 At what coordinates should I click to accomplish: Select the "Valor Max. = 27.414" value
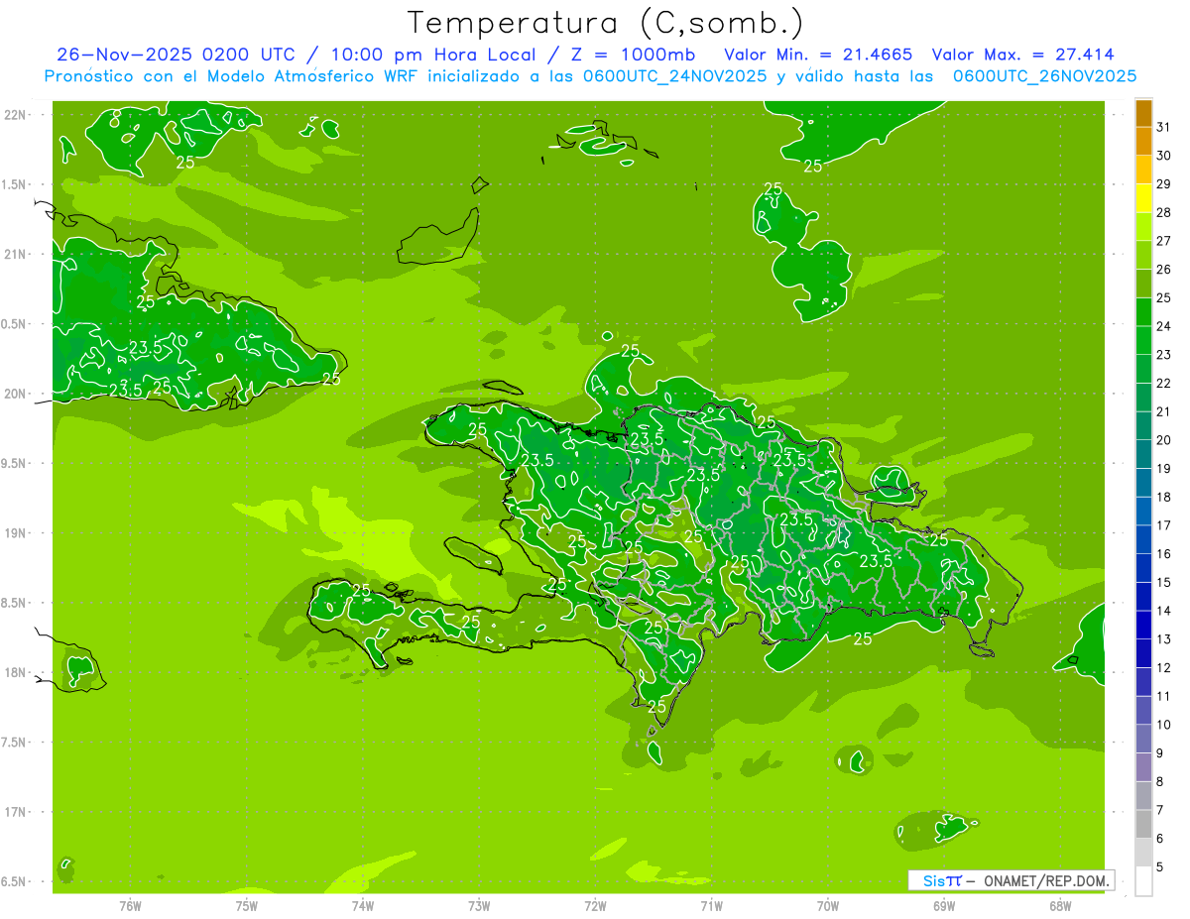(1025, 55)
